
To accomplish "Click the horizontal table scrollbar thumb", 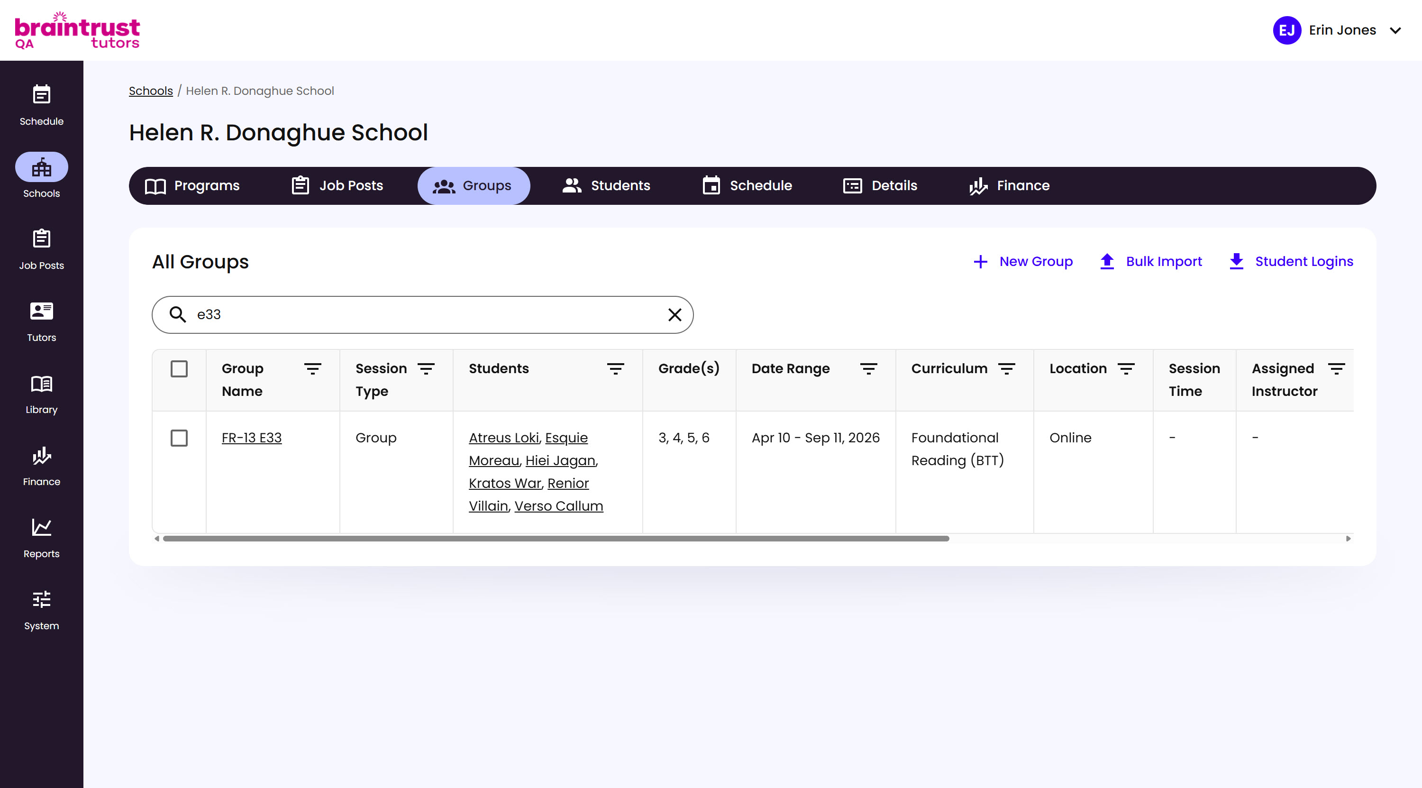I will pyautogui.click(x=556, y=539).
